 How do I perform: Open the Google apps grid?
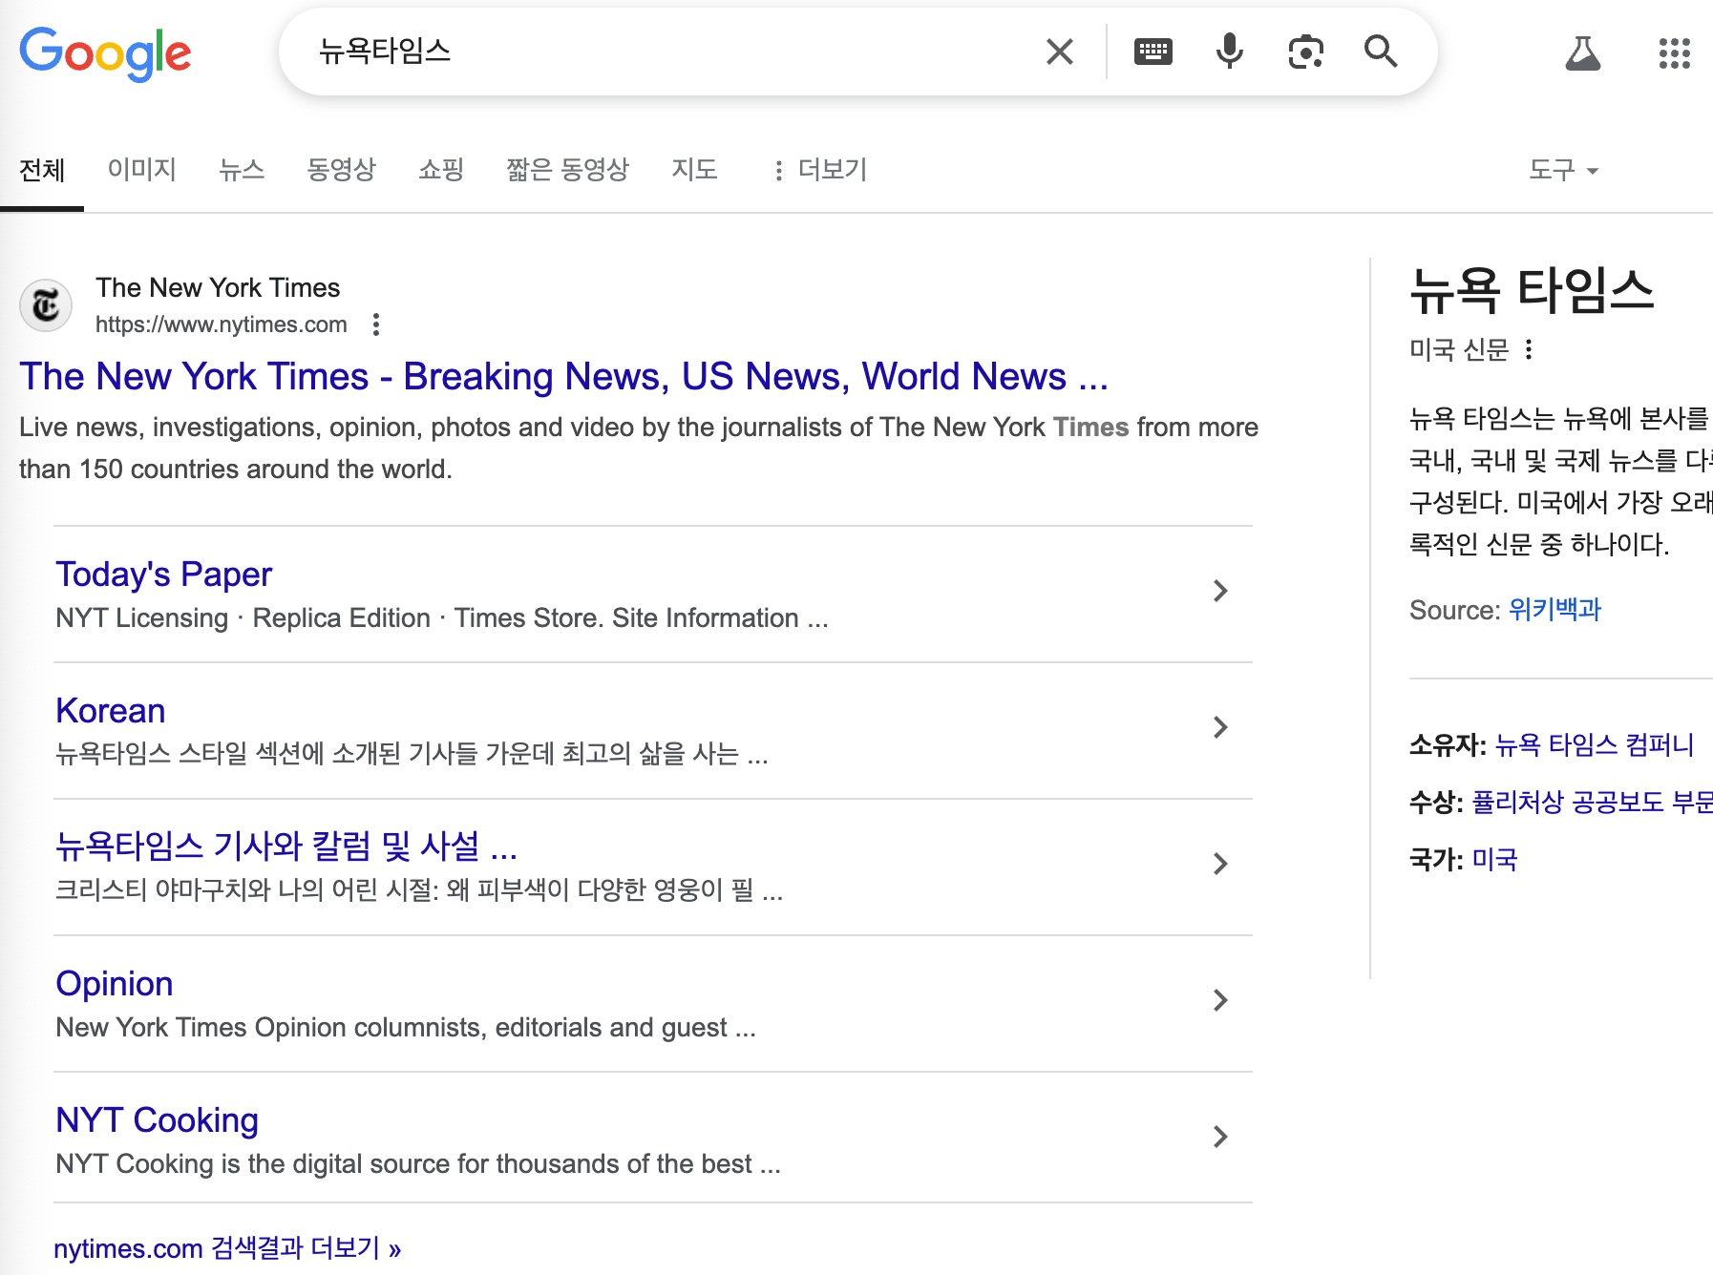(x=1675, y=53)
